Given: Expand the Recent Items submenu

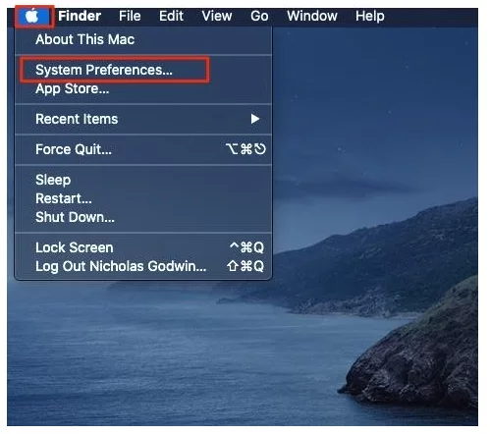Looking at the screenshot, I should pyautogui.click(x=143, y=119).
